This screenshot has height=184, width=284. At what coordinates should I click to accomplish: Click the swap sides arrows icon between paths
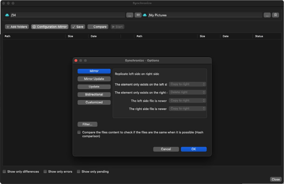[x=138, y=15]
